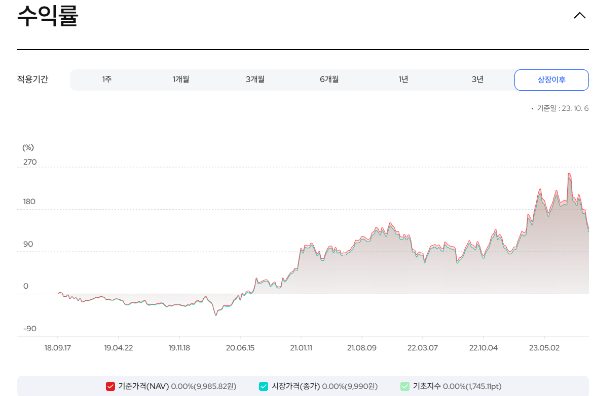Select the 1년 period tab
The height and width of the screenshot is (396, 593).
pos(403,80)
